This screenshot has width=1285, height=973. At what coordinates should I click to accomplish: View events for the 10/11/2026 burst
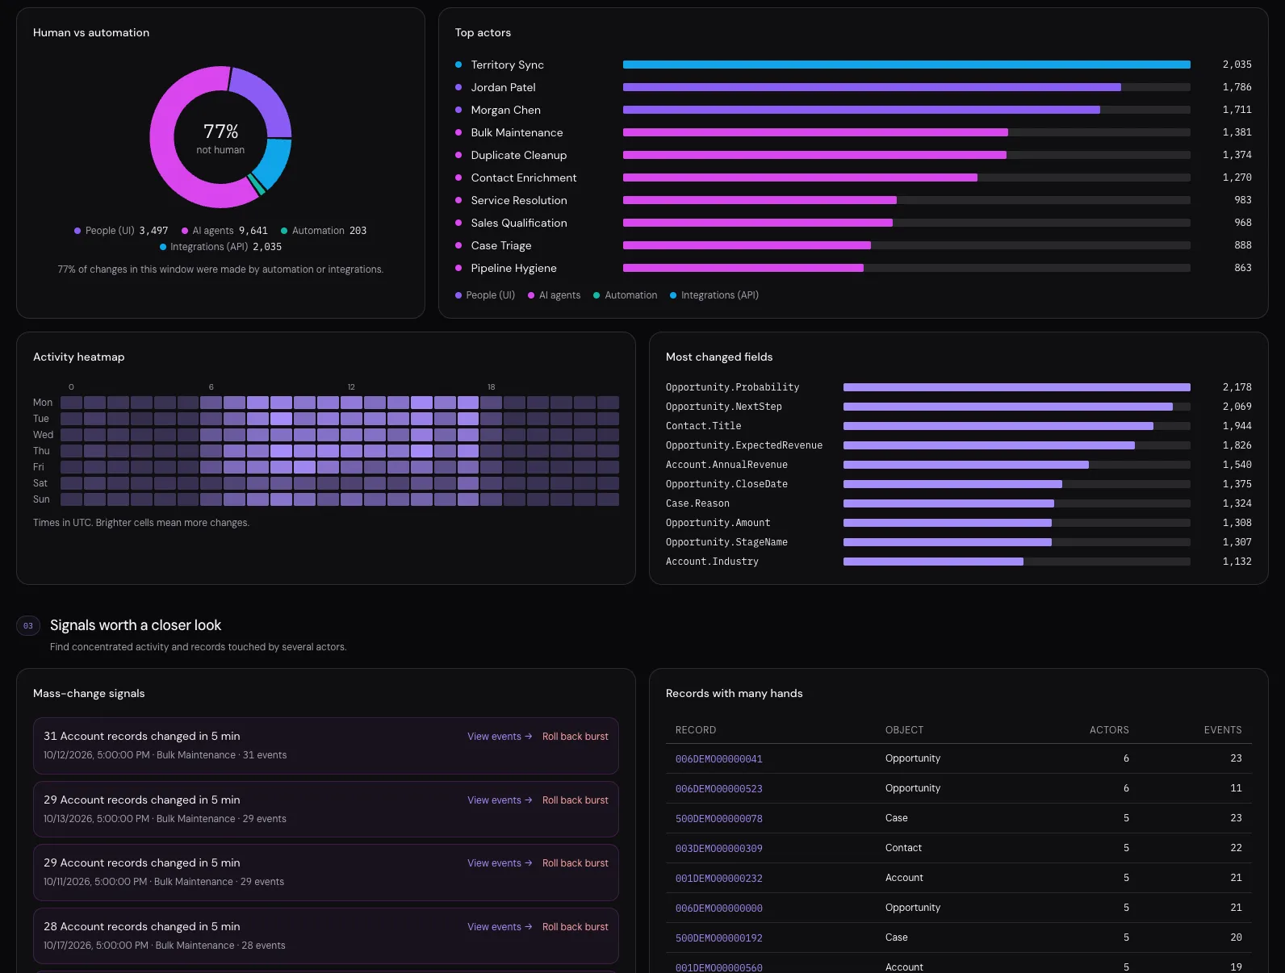click(500, 863)
